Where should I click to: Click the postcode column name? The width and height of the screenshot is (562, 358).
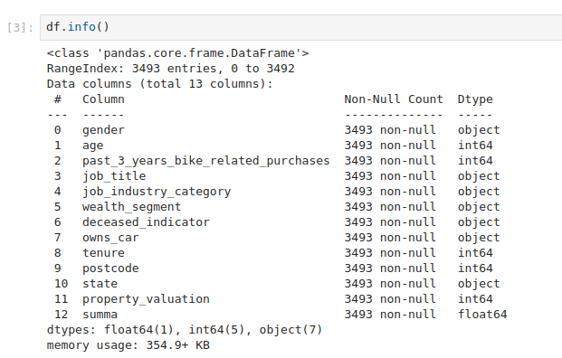coord(110,268)
